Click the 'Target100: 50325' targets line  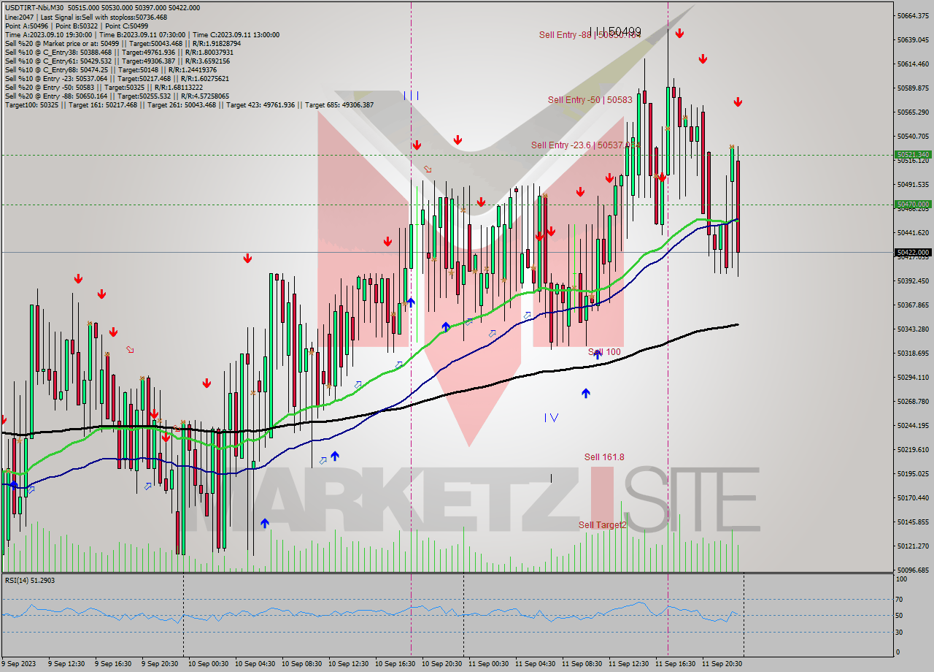(189, 104)
